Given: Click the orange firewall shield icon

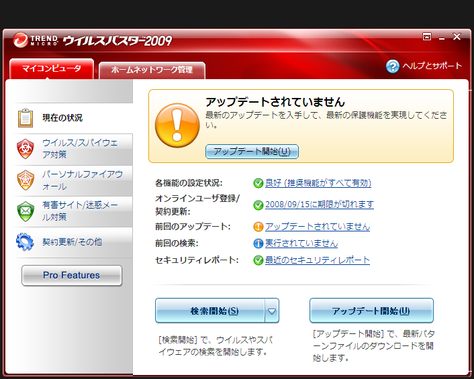Looking at the screenshot, I should pos(26,180).
